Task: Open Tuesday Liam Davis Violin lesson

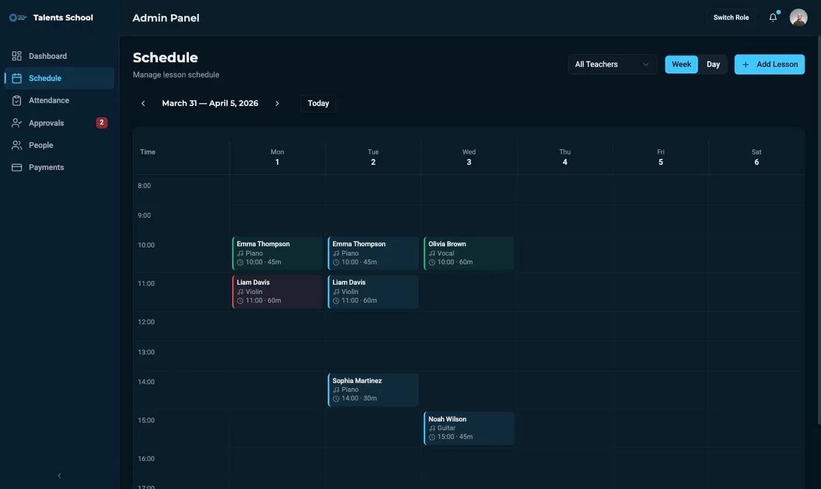Action: 373,292
